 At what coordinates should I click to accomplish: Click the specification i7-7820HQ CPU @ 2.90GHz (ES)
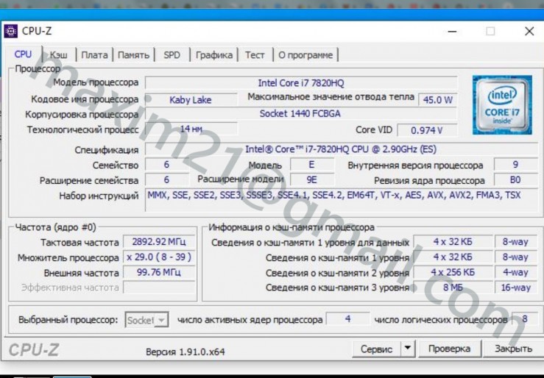click(341, 149)
